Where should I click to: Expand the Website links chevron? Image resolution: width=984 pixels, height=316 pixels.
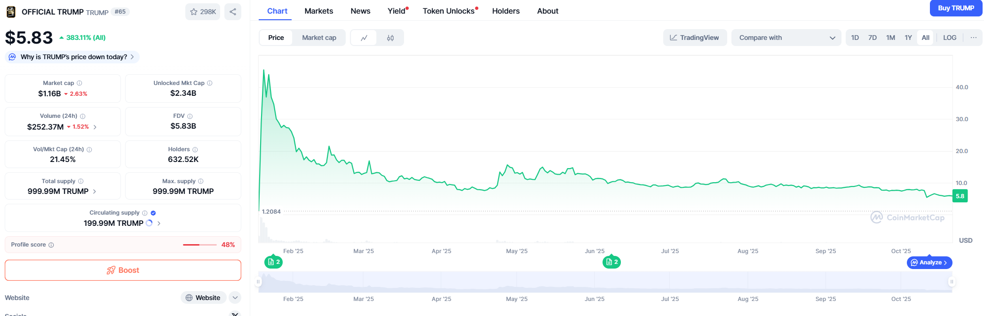pos(235,298)
